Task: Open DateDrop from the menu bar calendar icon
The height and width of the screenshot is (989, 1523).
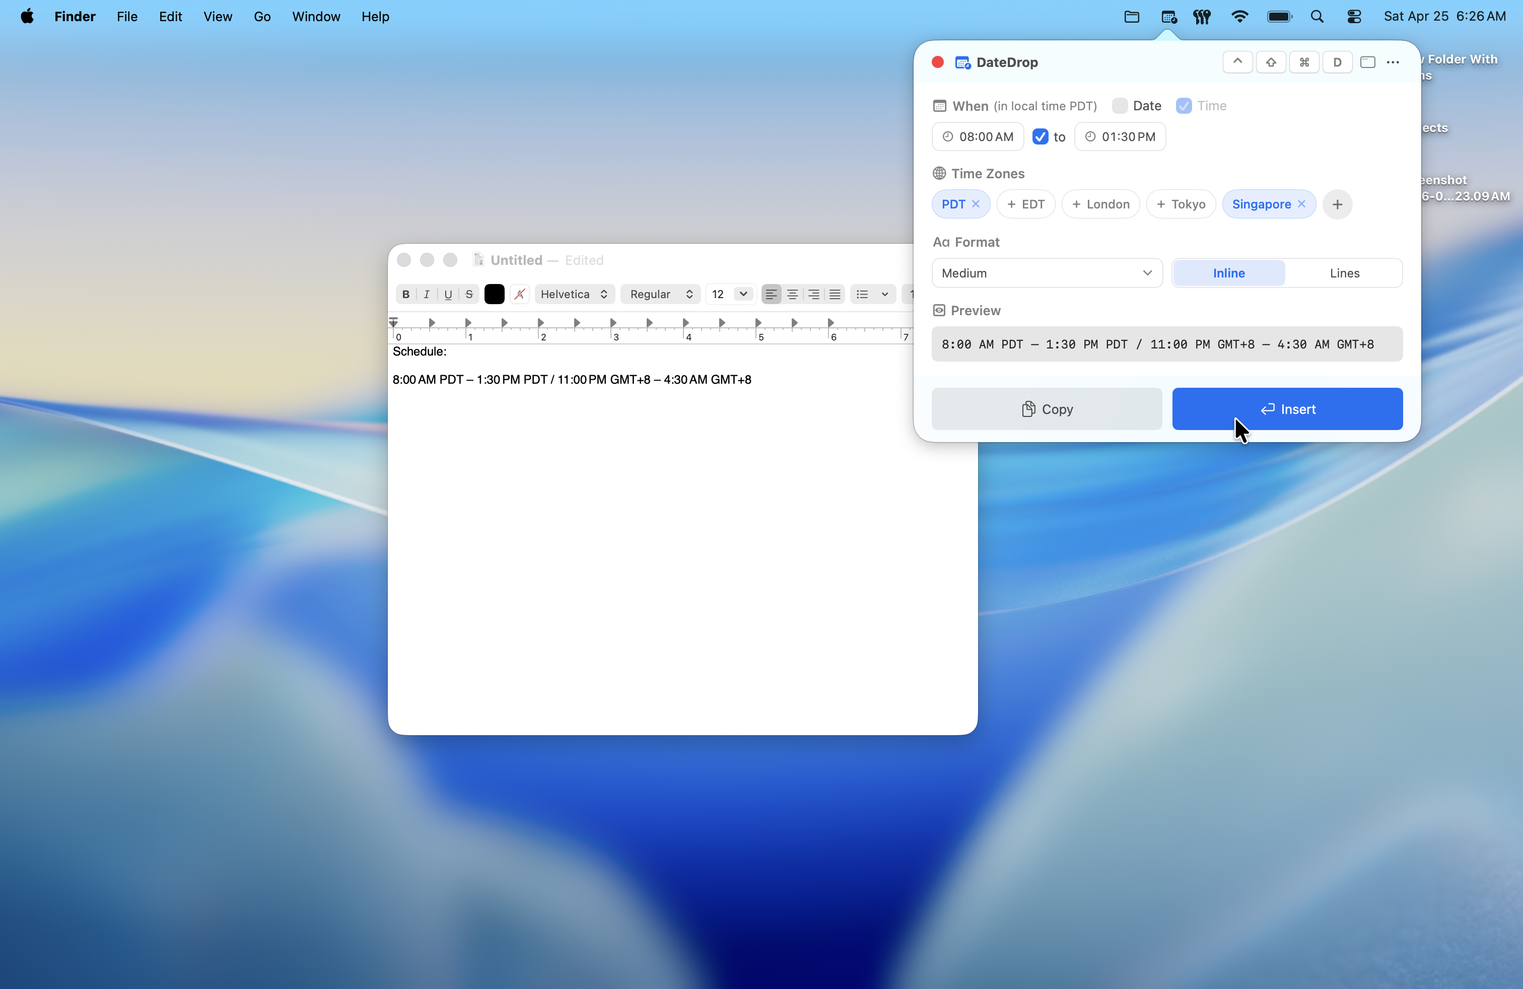Action: (1168, 17)
